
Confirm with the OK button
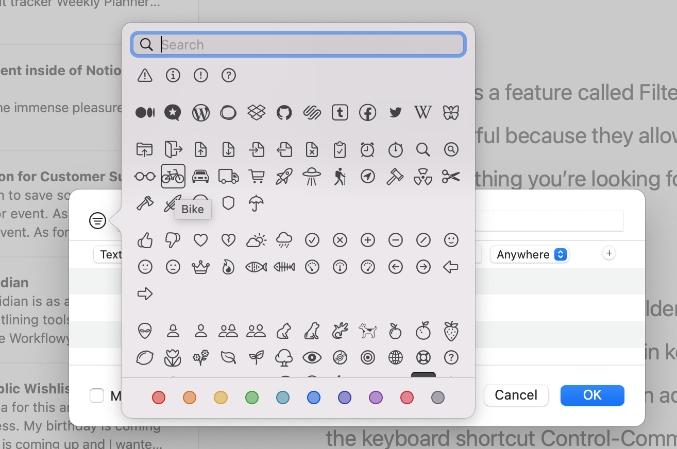point(593,395)
